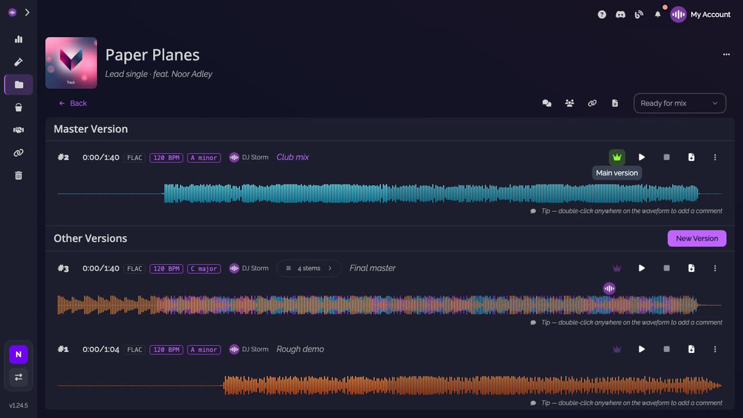Download the Rough demo version file

click(x=691, y=349)
